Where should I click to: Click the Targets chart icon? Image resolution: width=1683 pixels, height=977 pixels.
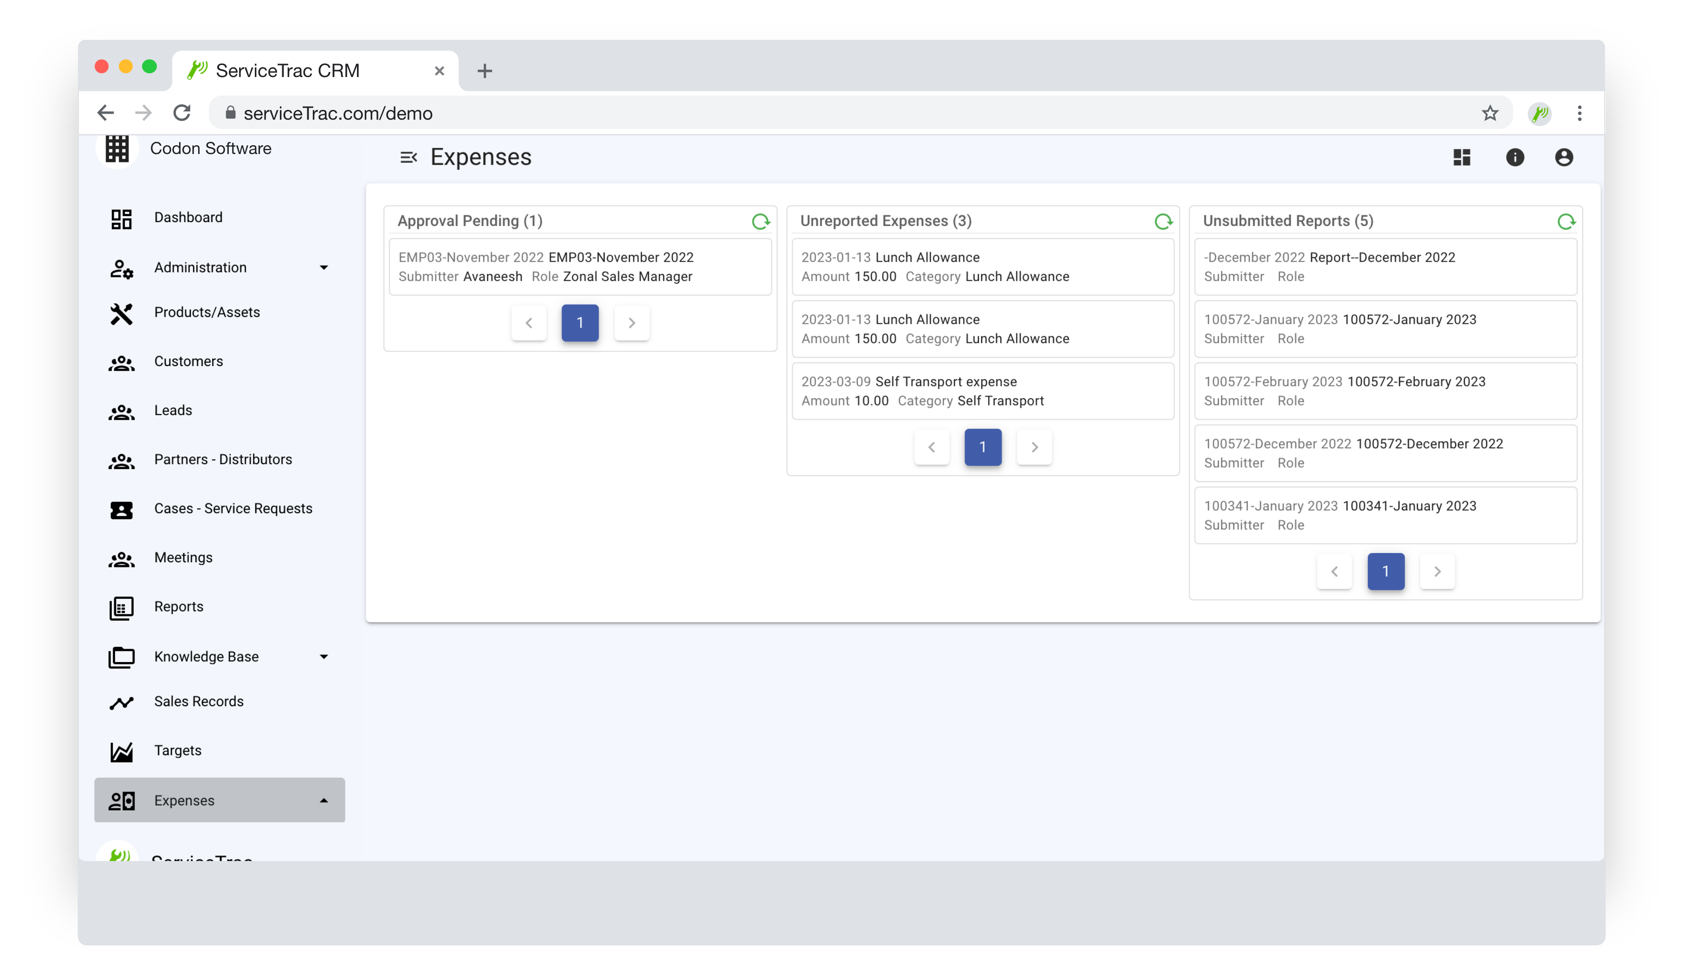coord(121,751)
